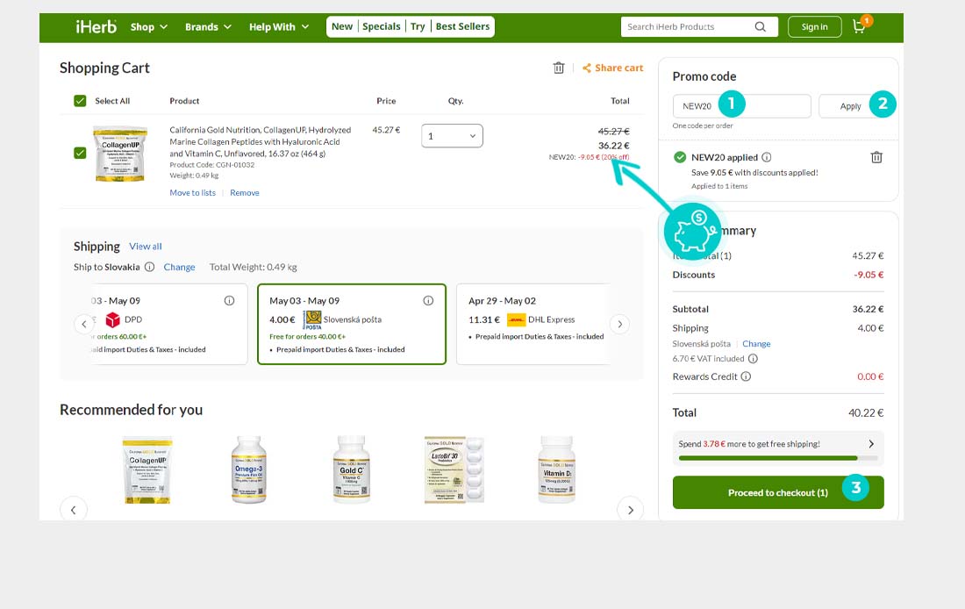Show info for DPD shipping option
965x609 pixels.
(x=229, y=300)
